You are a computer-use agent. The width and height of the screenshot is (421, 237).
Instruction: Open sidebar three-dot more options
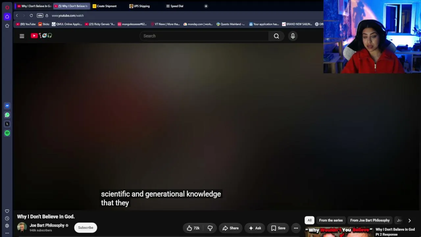7,233
